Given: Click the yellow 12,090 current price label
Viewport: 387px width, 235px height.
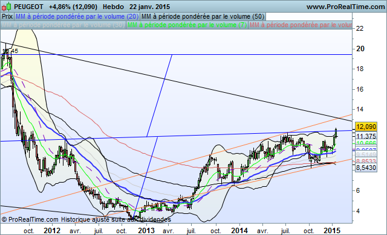Looking at the screenshot, I should [x=366, y=127].
